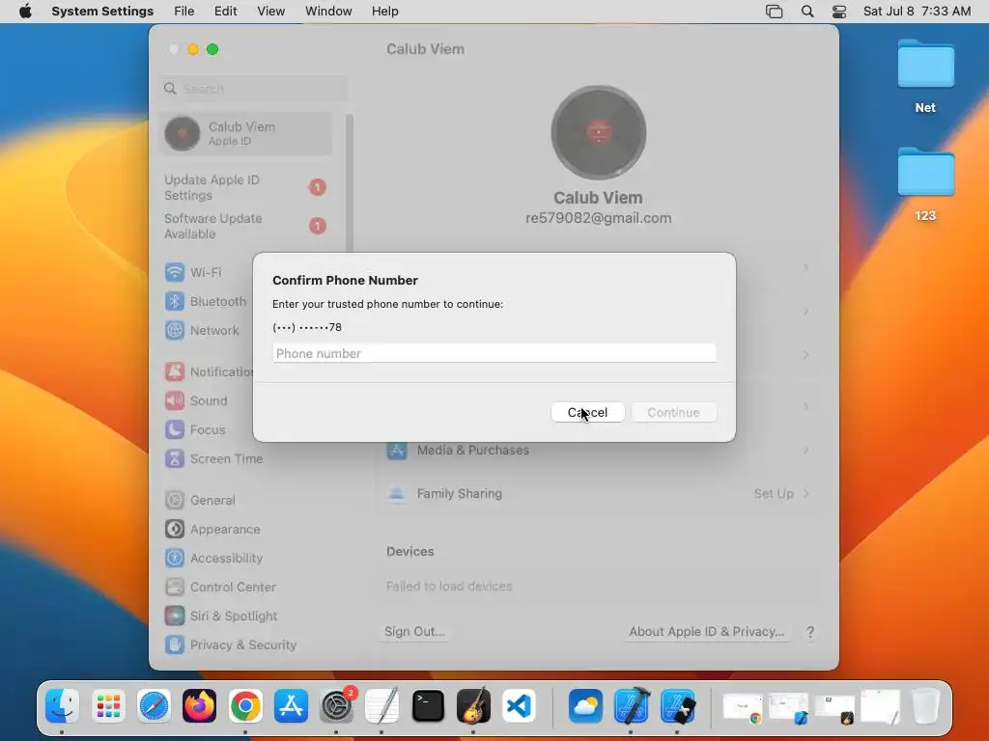This screenshot has height=741, width=989.
Task: Open the System Settings app menu
Action: coord(102,12)
